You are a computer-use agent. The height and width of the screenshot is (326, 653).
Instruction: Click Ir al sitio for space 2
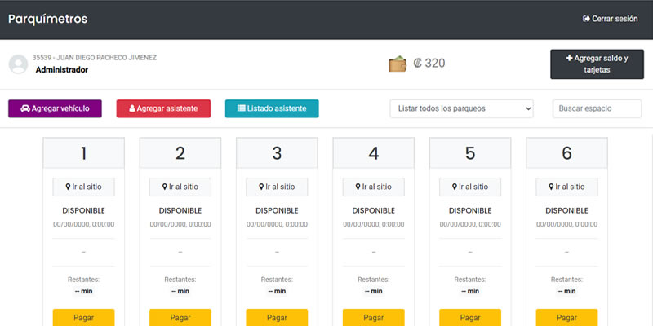click(180, 187)
